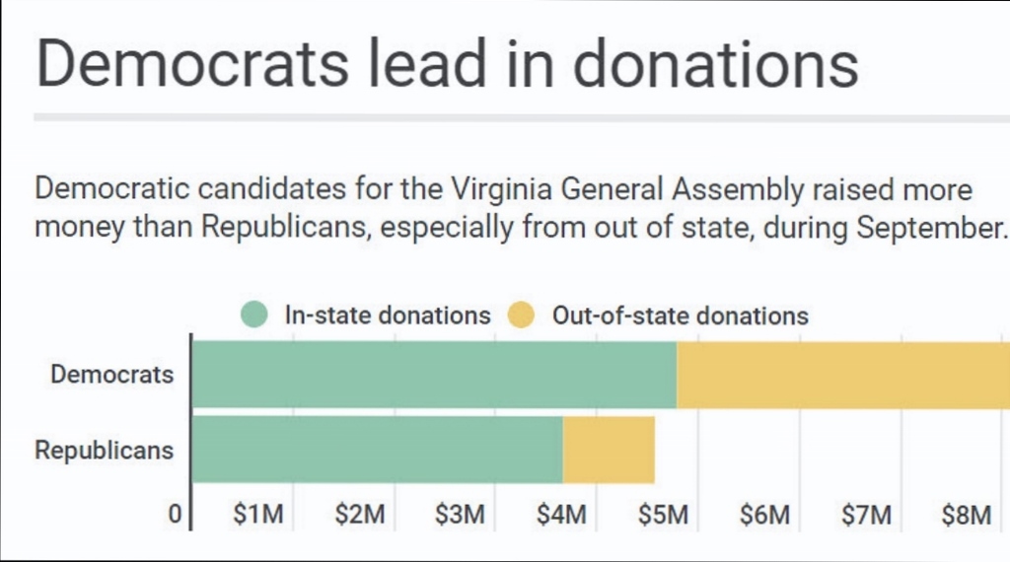Viewport: 1010px width, 562px height.
Task: Click the Democrats lead in donations title
Action: tap(447, 63)
